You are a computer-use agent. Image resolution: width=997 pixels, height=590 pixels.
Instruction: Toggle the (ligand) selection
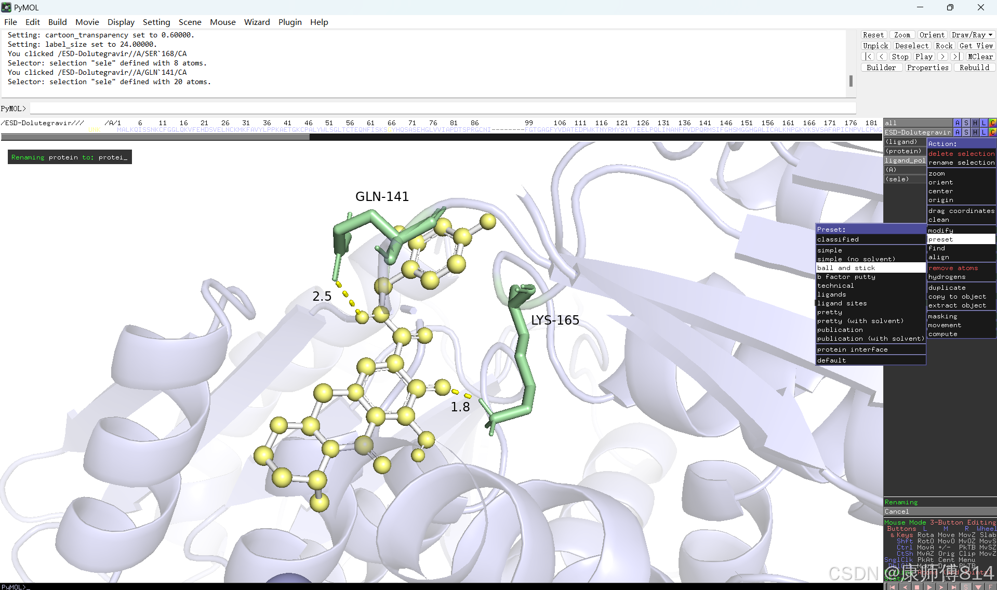tap(905, 142)
